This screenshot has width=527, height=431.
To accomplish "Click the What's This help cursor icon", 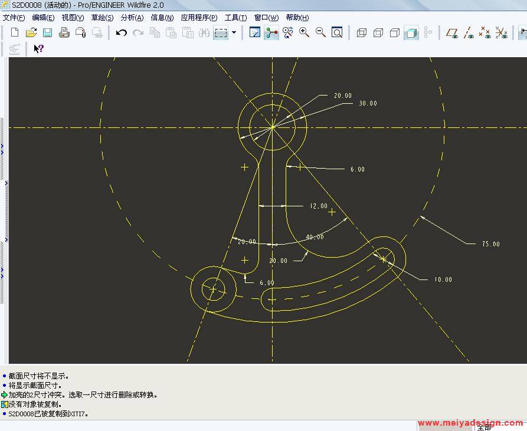I will tap(38, 49).
